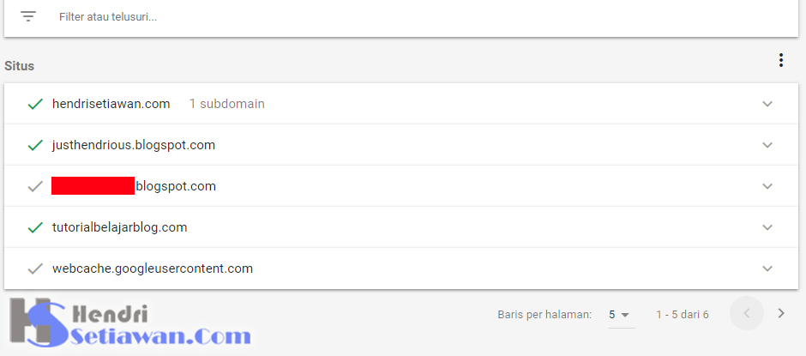
Task: Click the filter or search input field
Action: pyautogui.click(x=343, y=16)
